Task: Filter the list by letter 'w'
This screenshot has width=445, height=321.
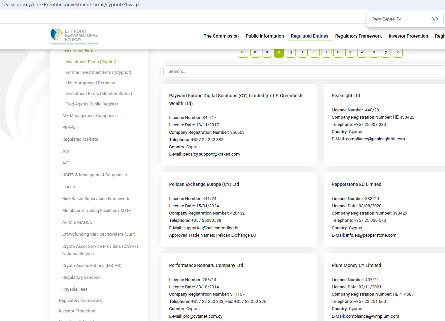Action: (x=362, y=52)
